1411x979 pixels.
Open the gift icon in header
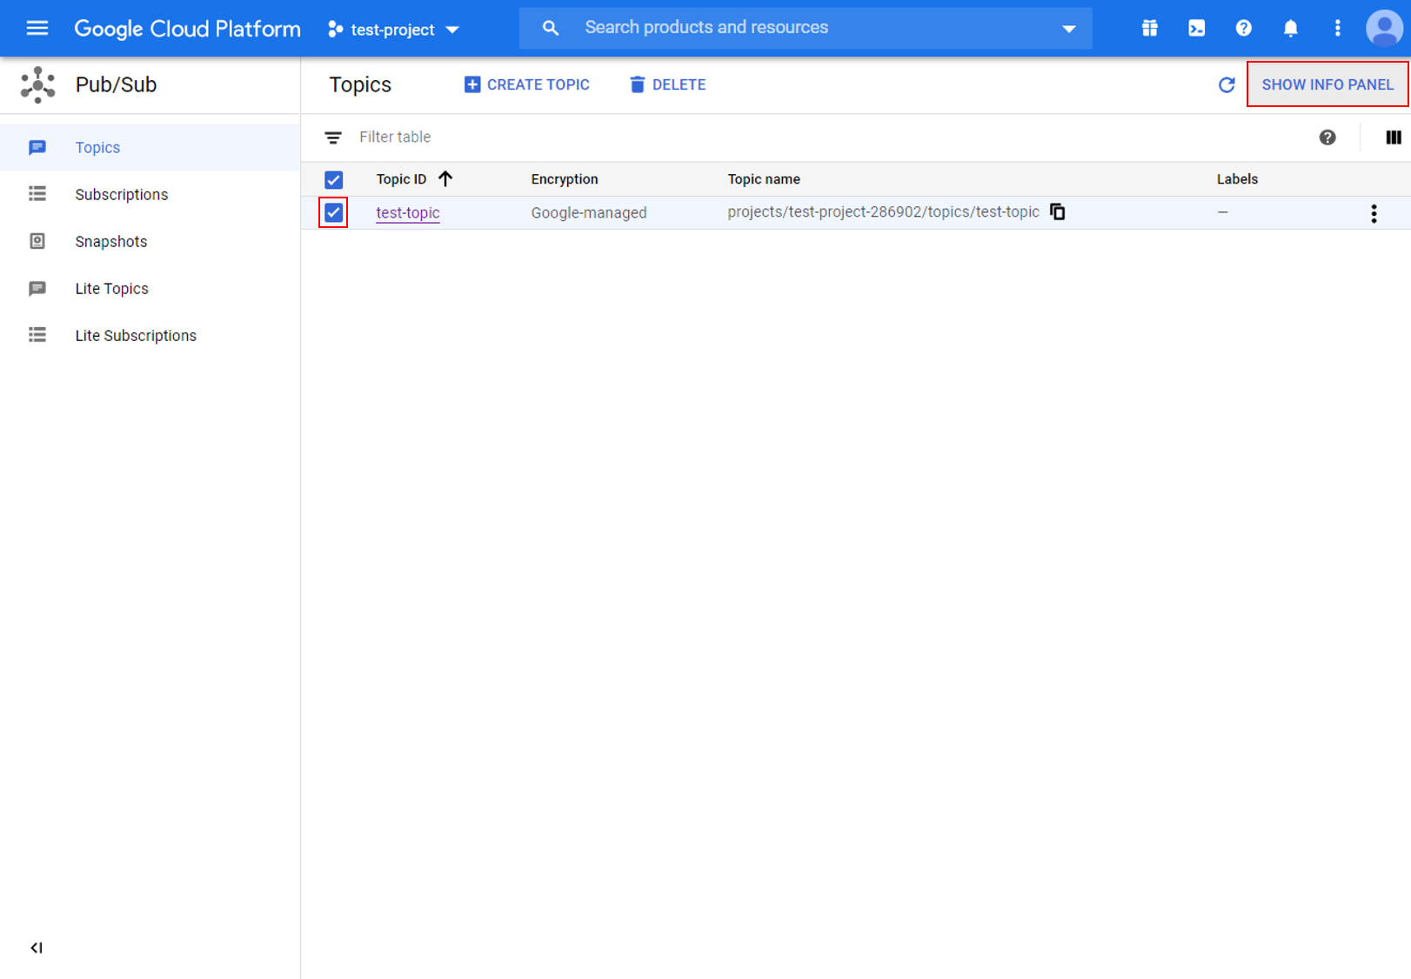click(x=1150, y=28)
